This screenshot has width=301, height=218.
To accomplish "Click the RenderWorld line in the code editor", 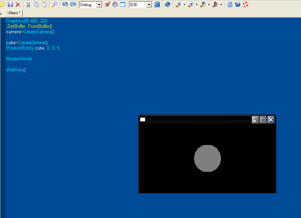I will pos(19,59).
